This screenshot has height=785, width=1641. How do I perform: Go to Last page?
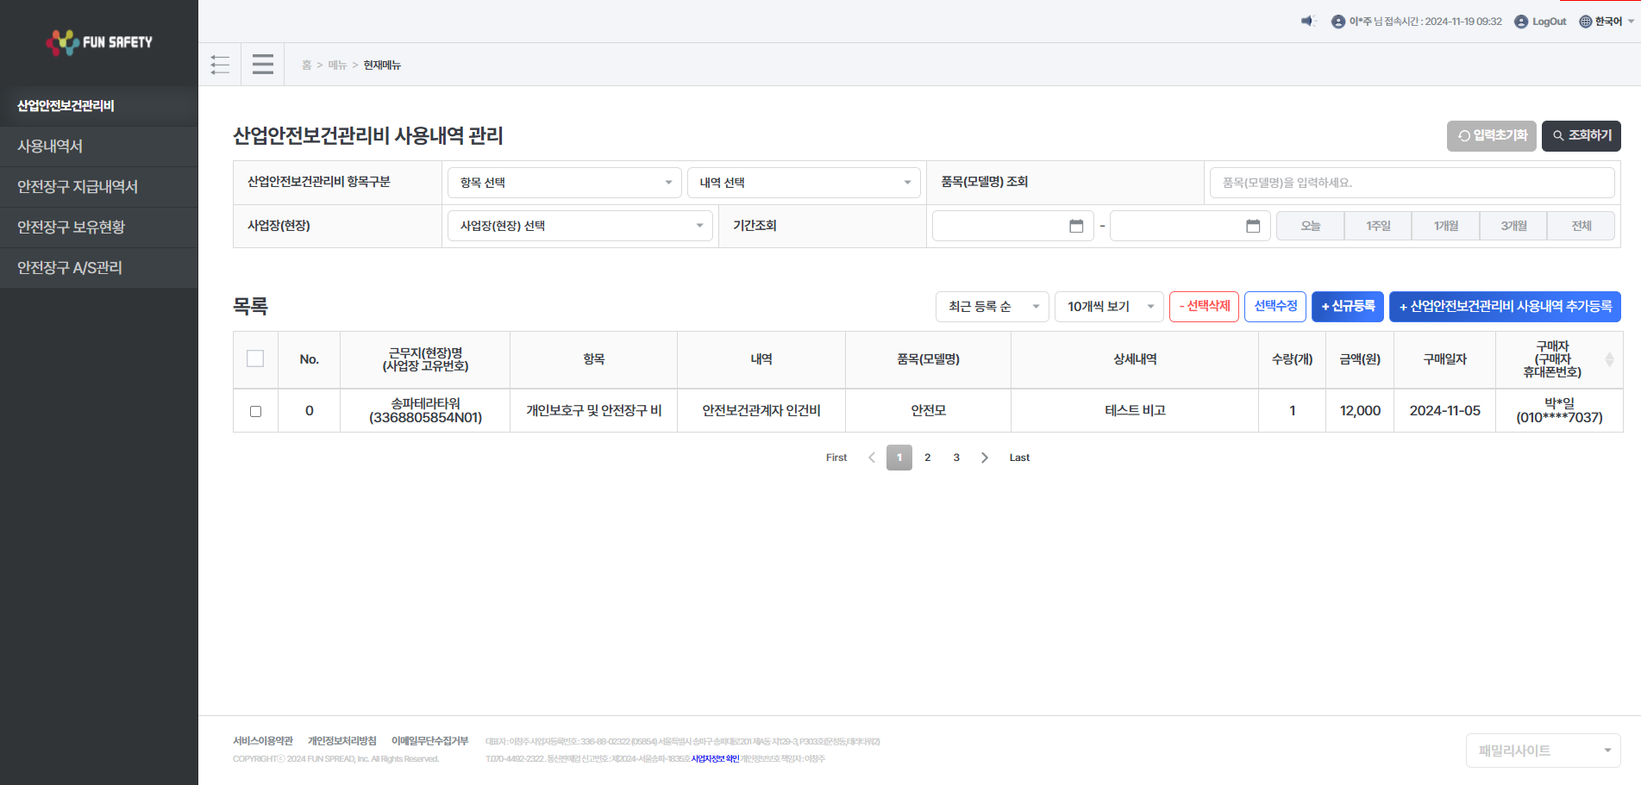1019,458
